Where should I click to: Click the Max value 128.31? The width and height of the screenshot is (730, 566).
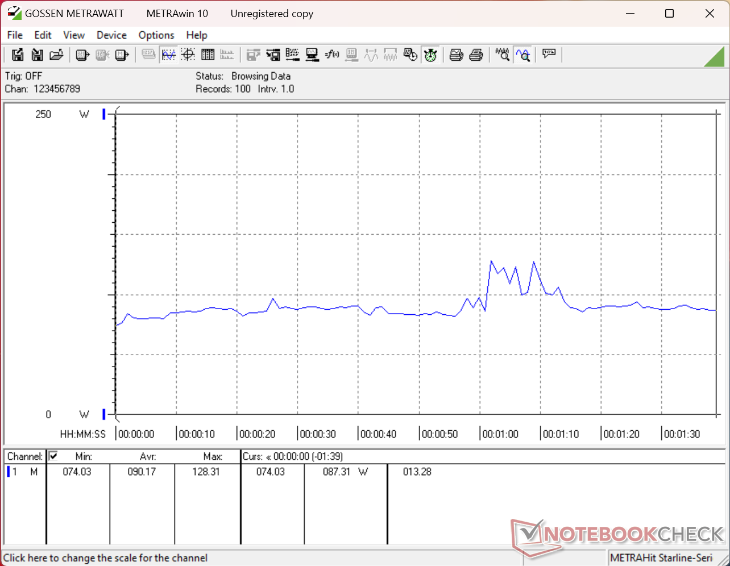tap(206, 472)
